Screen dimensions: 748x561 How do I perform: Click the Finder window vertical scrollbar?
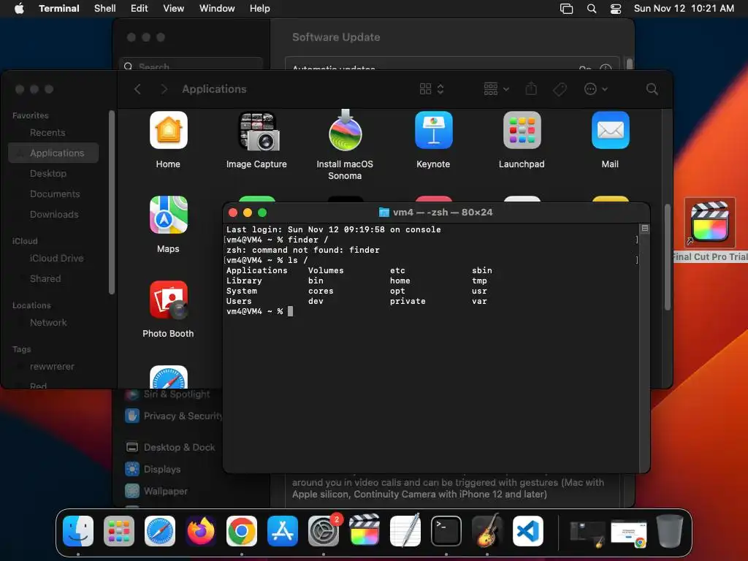pos(668,258)
